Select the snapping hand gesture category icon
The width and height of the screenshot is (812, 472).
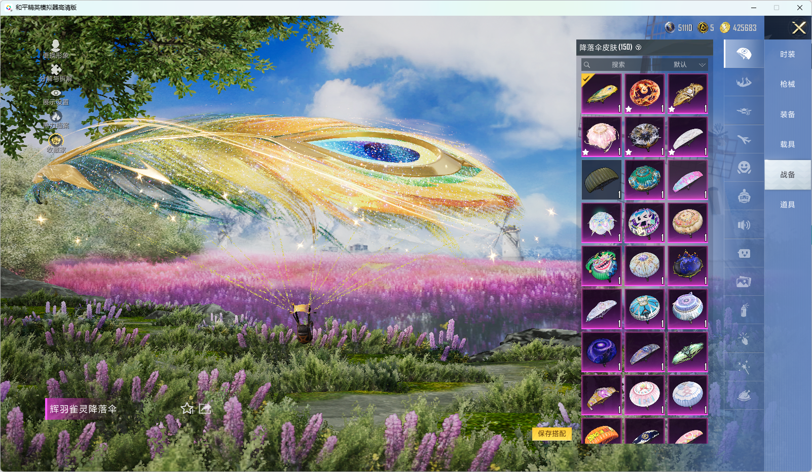tap(744, 338)
